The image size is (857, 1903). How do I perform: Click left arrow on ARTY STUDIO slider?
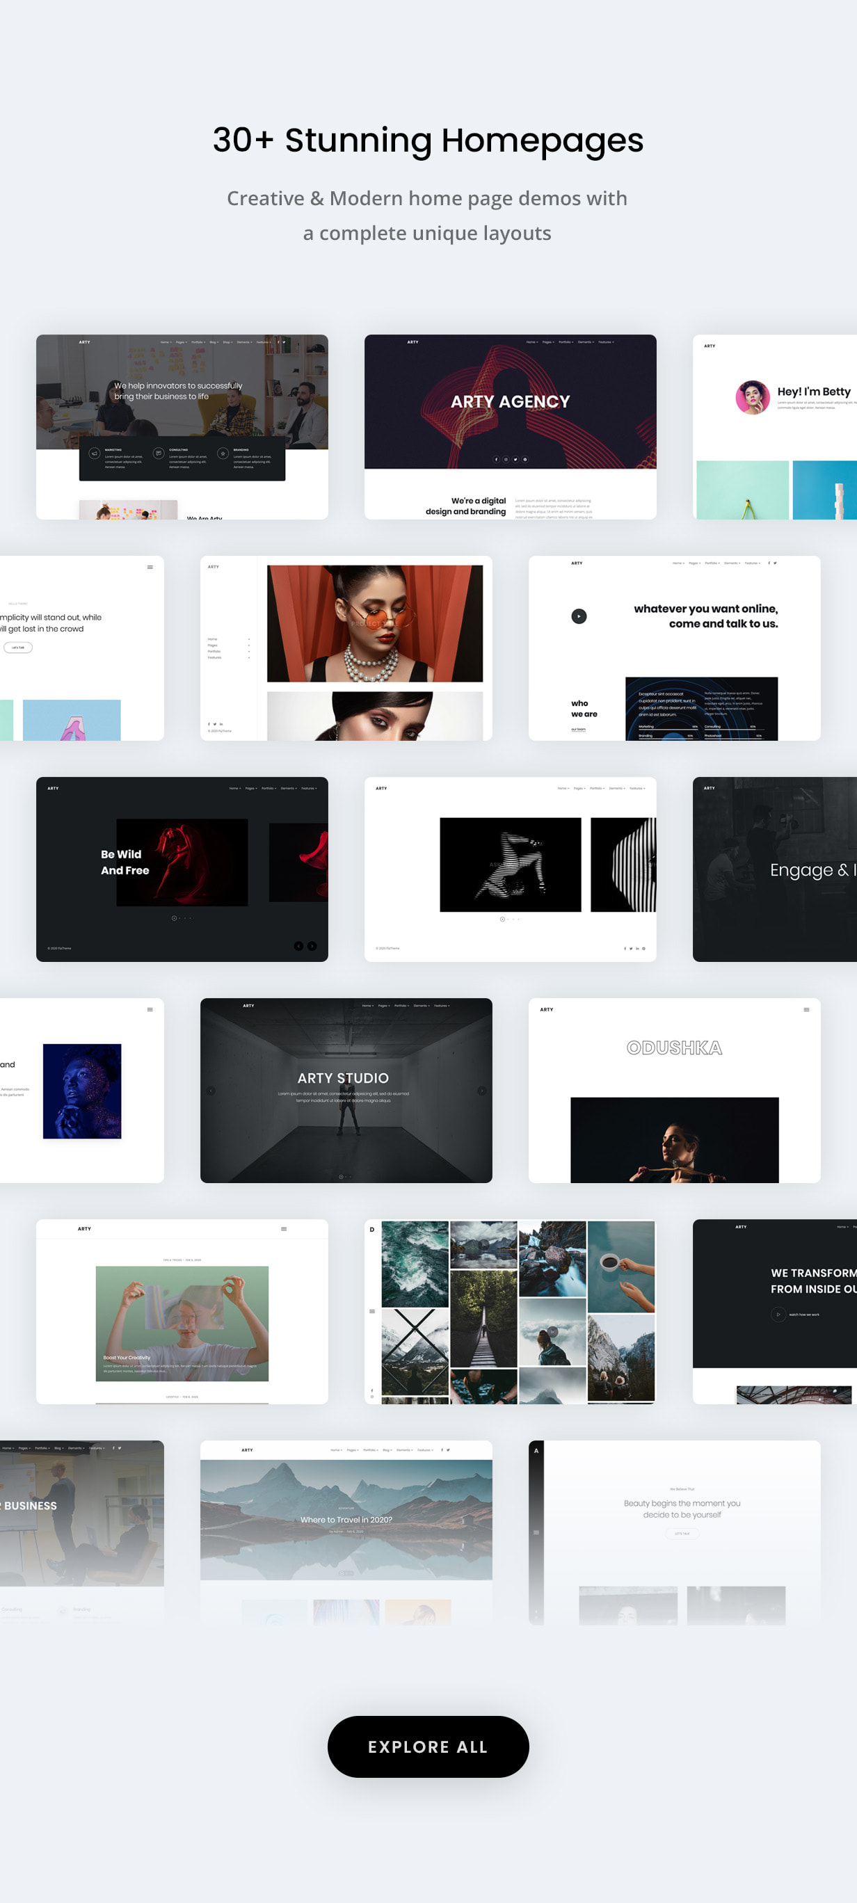pyautogui.click(x=211, y=1091)
